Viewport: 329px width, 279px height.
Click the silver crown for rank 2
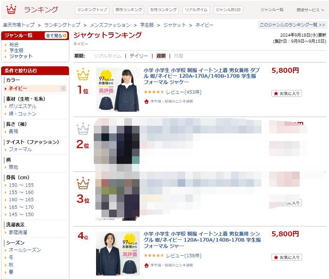tap(83, 128)
